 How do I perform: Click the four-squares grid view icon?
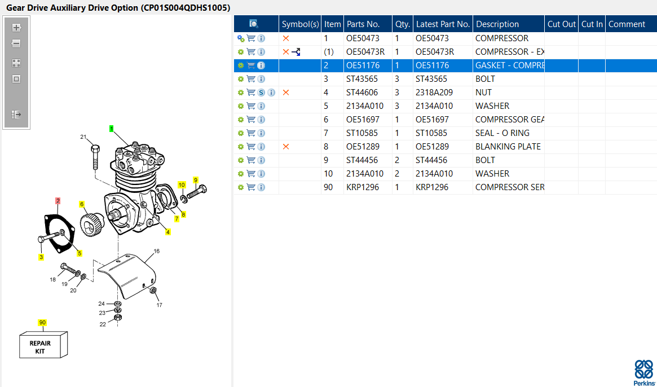click(16, 63)
